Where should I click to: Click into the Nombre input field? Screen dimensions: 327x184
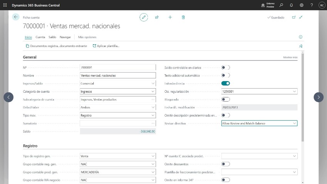(117, 75)
